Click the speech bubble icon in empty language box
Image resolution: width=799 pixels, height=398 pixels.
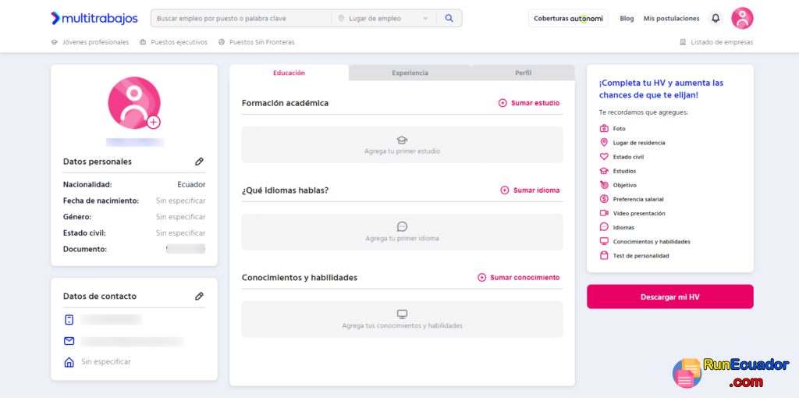[x=402, y=227]
